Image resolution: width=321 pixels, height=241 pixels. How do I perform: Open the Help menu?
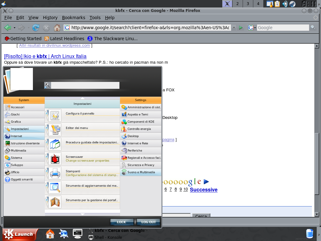[x=110, y=18]
